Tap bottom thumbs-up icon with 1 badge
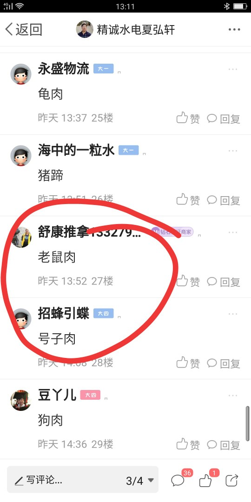This screenshot has height=502, width=251. coord(205,480)
